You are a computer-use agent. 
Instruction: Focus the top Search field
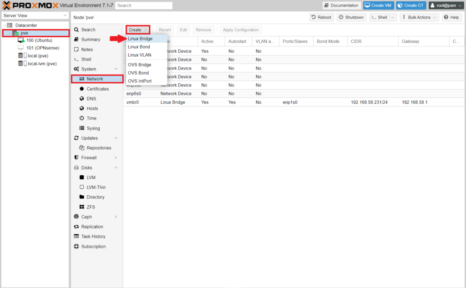point(143,5)
